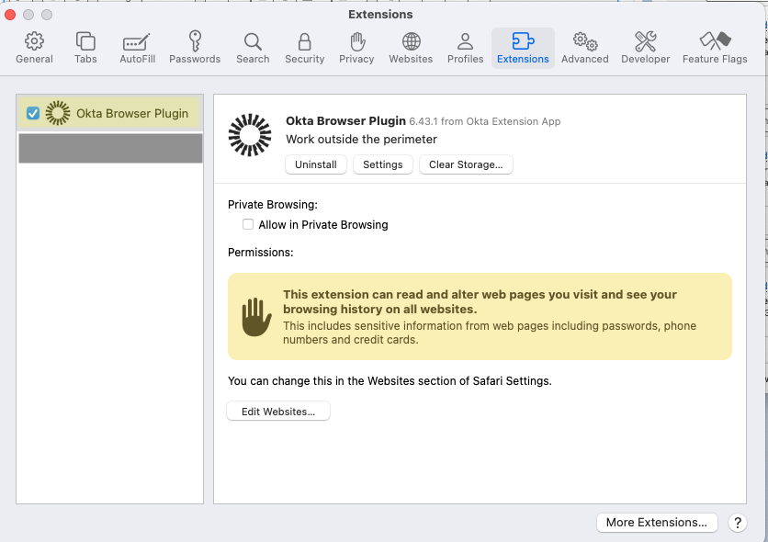Click the 'Work outside the perimeter' description

click(x=361, y=139)
